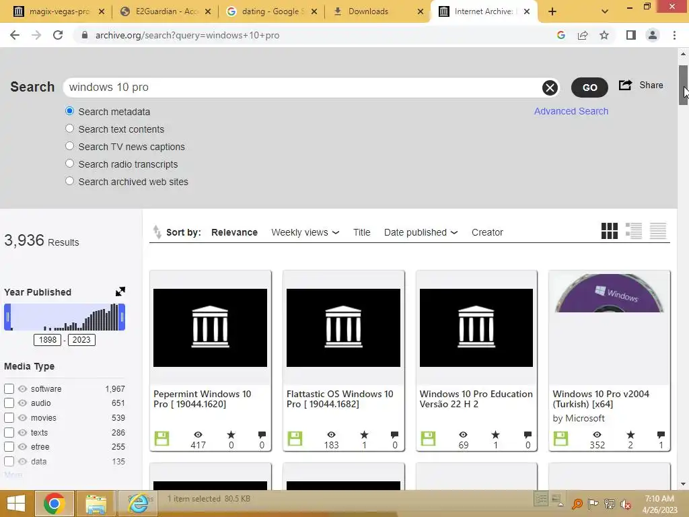Reload the archive.org page

pyautogui.click(x=58, y=35)
